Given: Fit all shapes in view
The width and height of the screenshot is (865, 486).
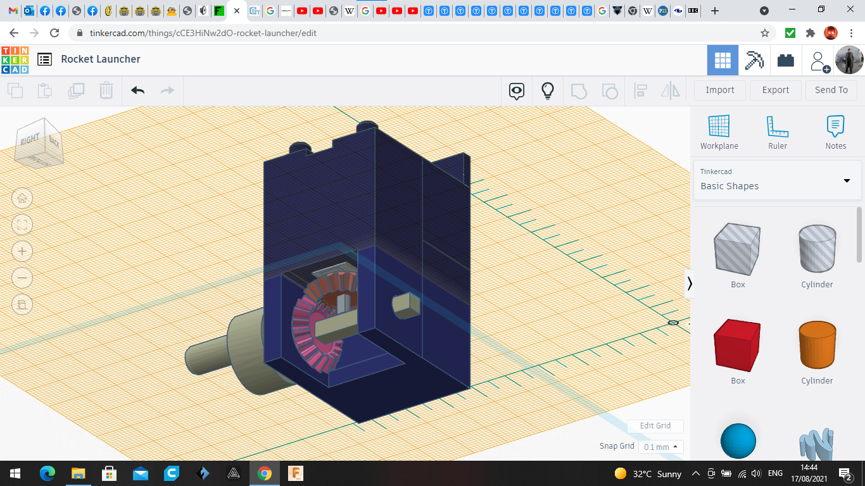Looking at the screenshot, I should (22, 225).
